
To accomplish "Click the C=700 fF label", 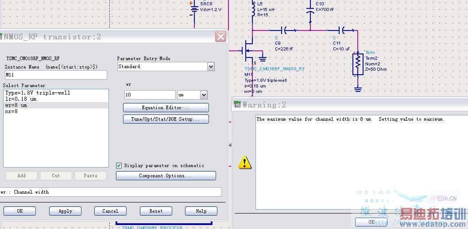I will click(x=325, y=10).
